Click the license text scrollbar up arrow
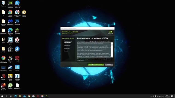This screenshot has width=175, height=98. click(112, 43)
